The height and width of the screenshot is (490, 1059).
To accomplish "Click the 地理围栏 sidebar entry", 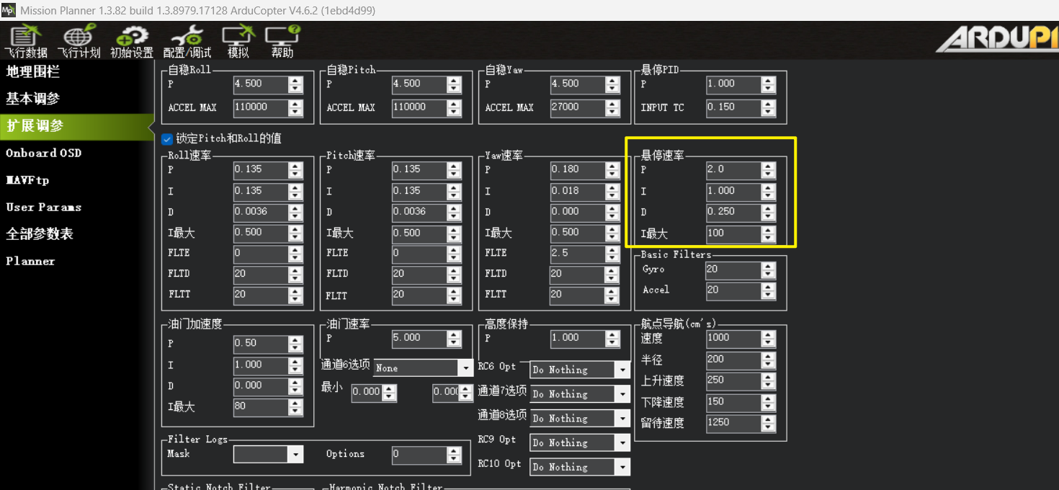I will click(32, 71).
